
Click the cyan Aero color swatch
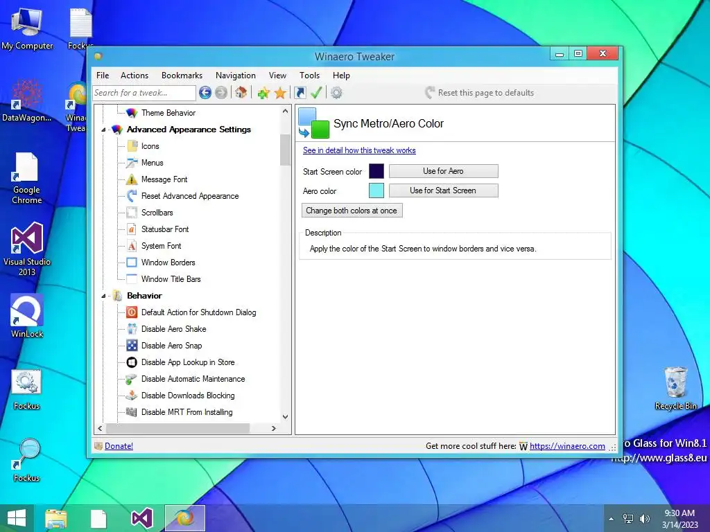(376, 190)
